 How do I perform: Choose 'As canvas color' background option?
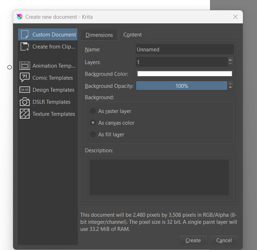coord(93,123)
